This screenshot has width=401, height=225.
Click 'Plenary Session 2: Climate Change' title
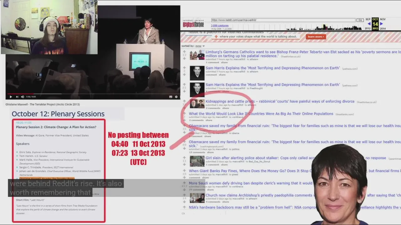click(x=56, y=127)
